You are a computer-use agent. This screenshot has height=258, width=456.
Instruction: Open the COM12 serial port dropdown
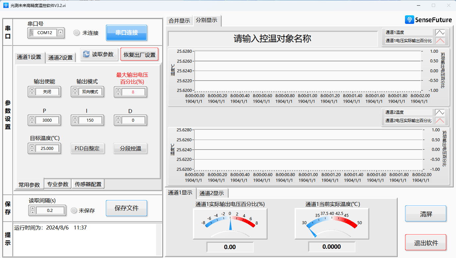[x=60, y=32]
